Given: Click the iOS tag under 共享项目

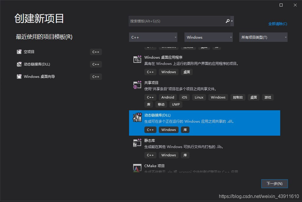Looking at the screenshot, I should click(184, 97).
